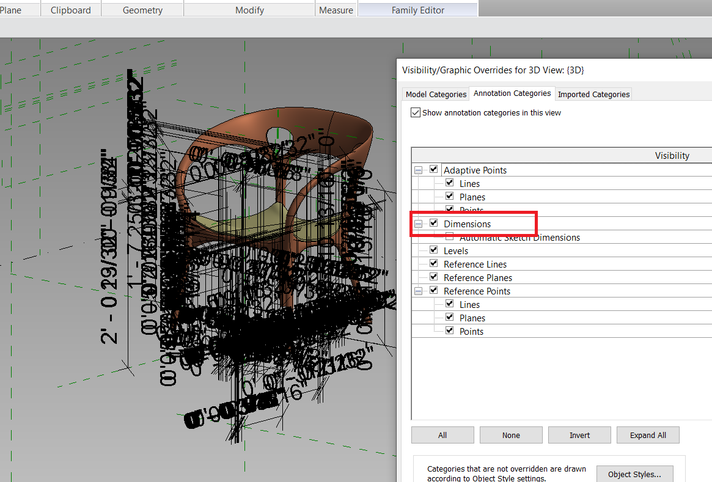Collapse the Dimensions tree node
This screenshot has width=712, height=482.
tap(418, 224)
